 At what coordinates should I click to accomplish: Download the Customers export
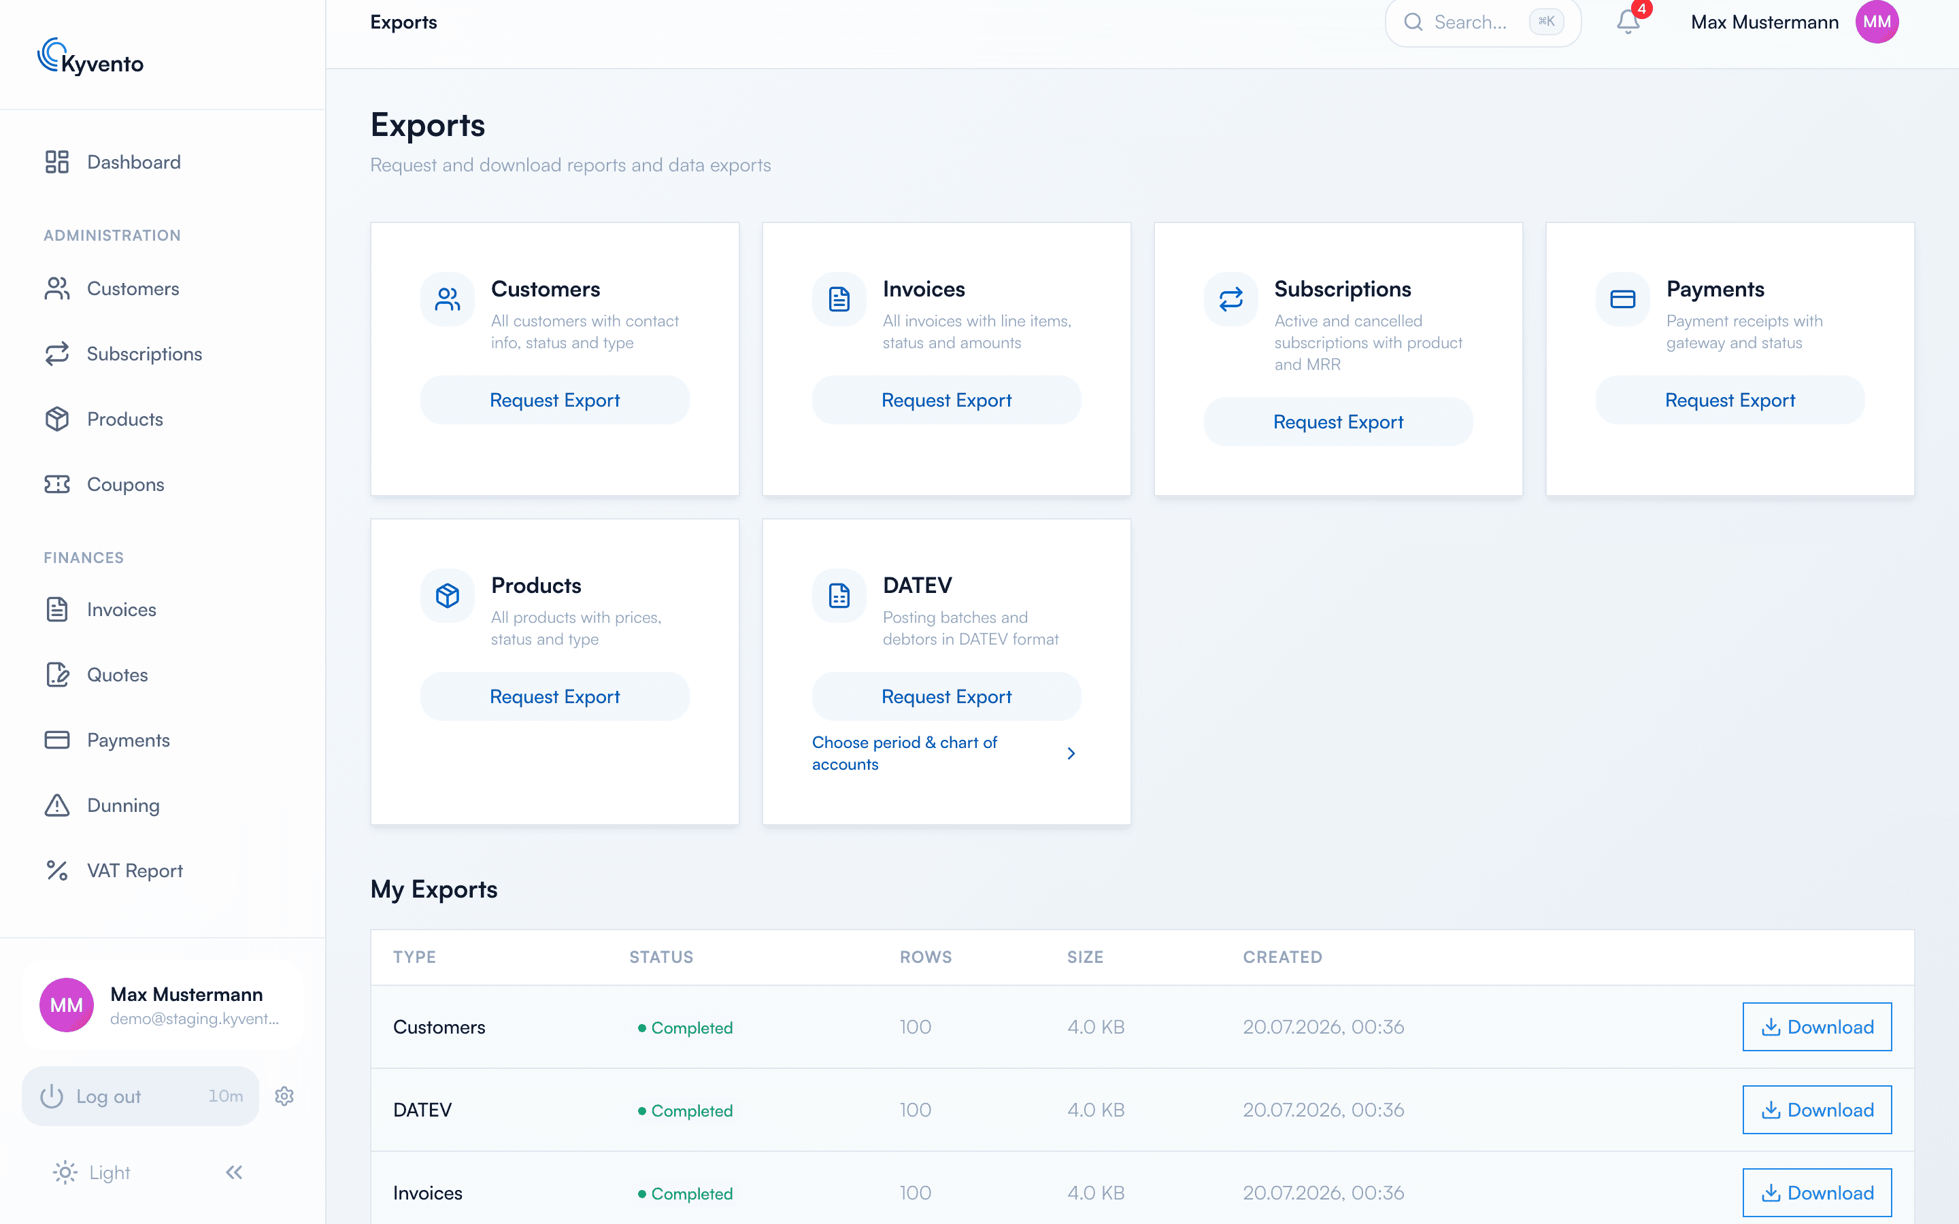coord(1817,1027)
